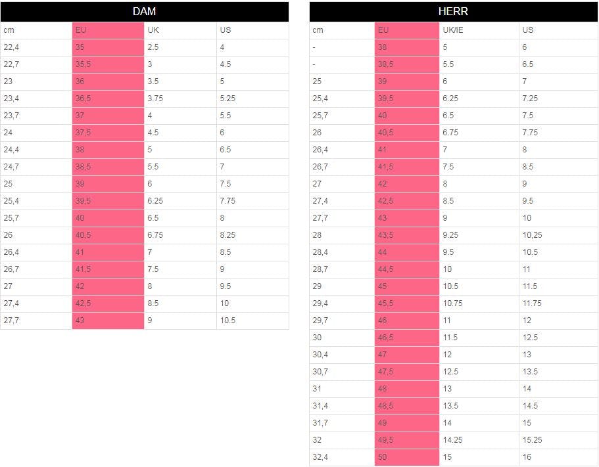
Task: Click the cm column header in DAM table
Action: [36, 30]
